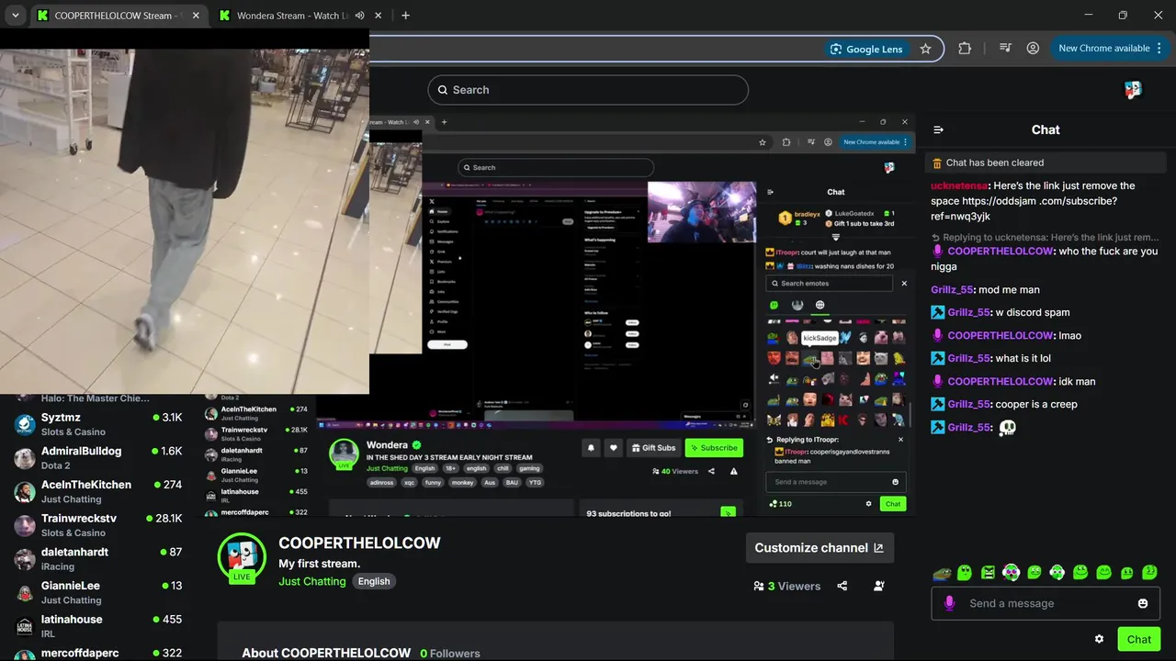The height and width of the screenshot is (661, 1176).
Task: Type area: click Send a message field in main chat
Action: tap(1046, 603)
